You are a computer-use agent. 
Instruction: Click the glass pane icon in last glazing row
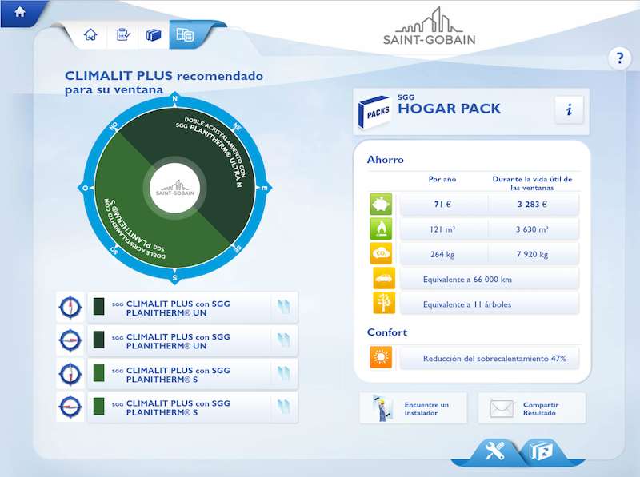284,407
